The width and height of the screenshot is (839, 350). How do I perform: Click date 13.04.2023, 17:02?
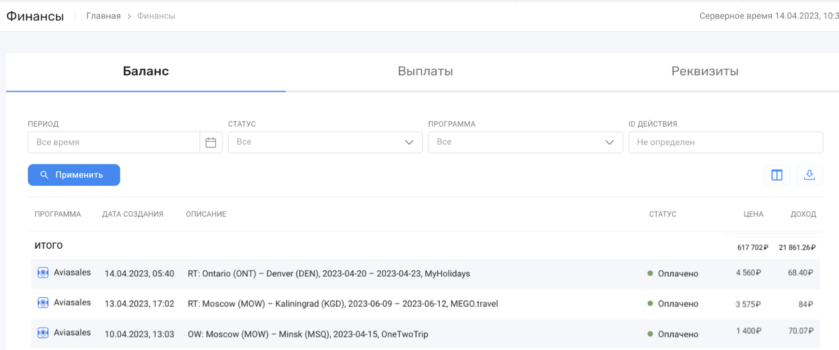pos(139,303)
